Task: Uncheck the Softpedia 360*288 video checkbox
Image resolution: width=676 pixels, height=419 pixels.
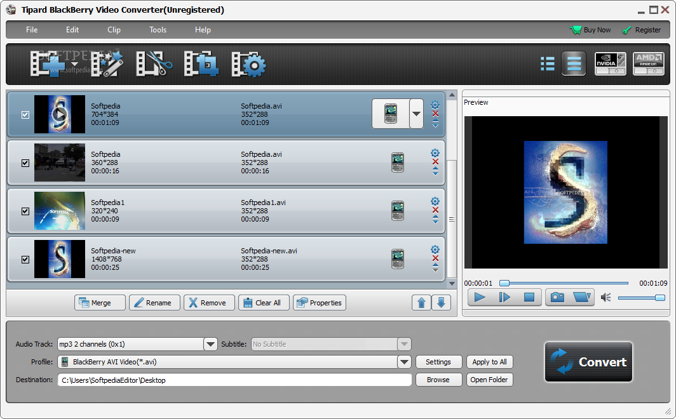Action: 25,163
